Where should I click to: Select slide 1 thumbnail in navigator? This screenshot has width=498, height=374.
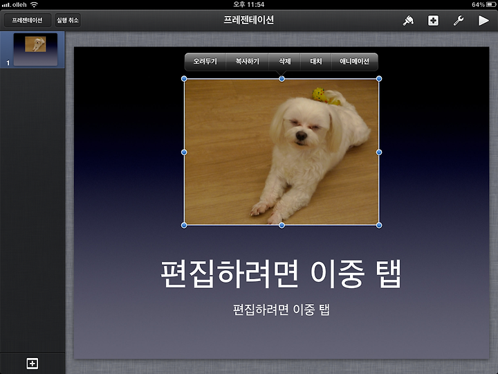[35, 49]
